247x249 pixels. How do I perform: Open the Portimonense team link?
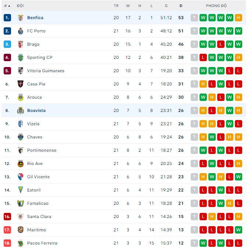pos(42,150)
